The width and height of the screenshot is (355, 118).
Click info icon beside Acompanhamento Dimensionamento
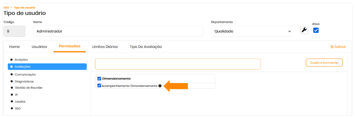point(160,86)
